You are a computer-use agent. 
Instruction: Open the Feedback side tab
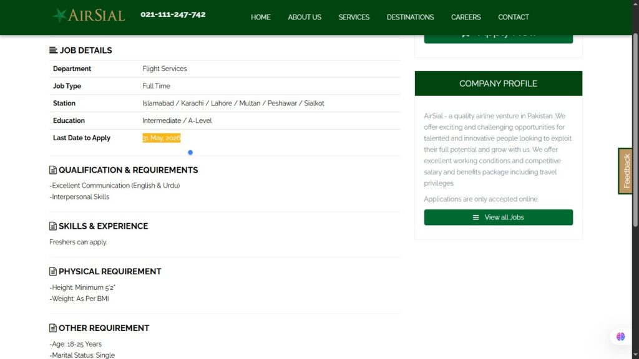pos(626,171)
